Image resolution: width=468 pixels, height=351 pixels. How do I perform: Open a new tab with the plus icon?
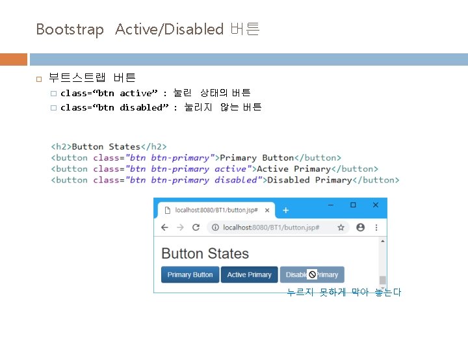point(285,211)
